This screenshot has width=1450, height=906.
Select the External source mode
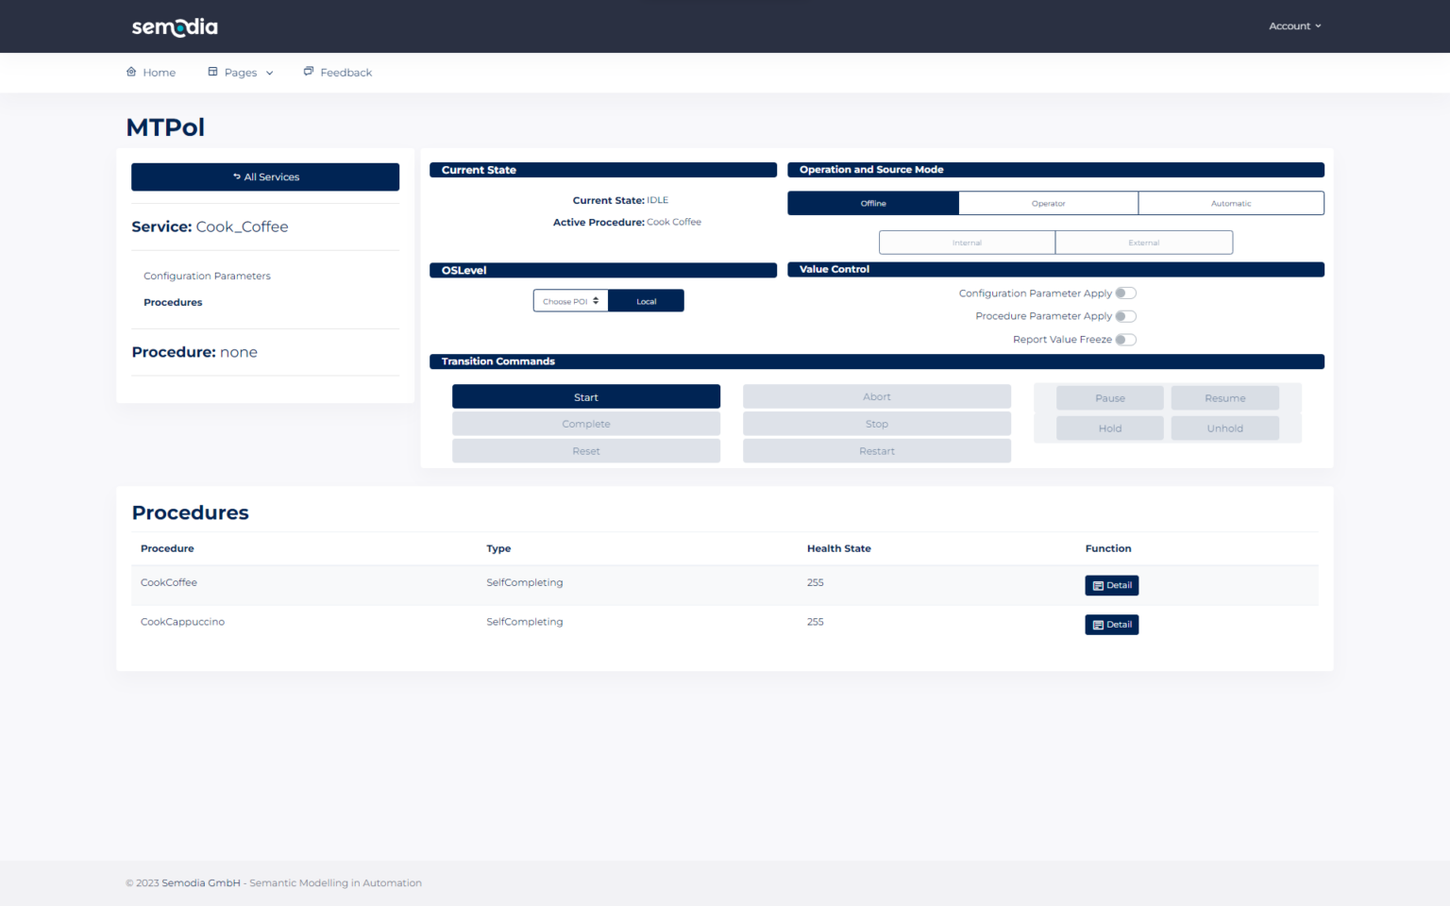[1143, 242]
